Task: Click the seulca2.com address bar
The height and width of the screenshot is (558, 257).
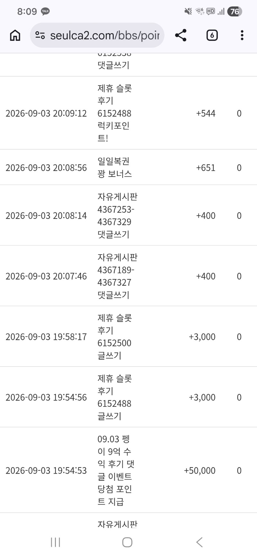Action: point(97,35)
